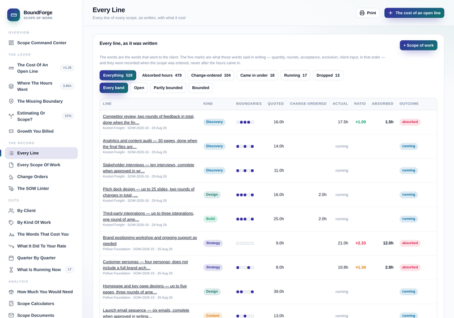The height and width of the screenshot is (318, 454).
Task: Click Every Scope Of Work document icon
Action: click(11, 165)
